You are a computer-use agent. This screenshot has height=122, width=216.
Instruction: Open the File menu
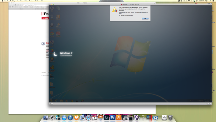click(x=18, y=1)
